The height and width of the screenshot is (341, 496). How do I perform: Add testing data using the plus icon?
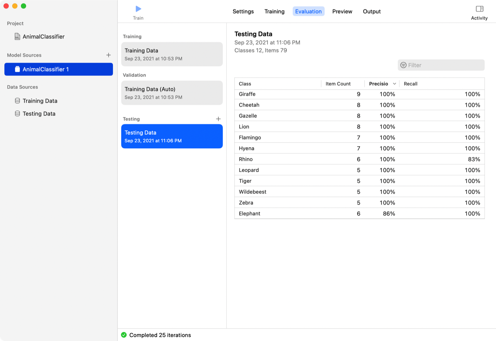tap(218, 119)
